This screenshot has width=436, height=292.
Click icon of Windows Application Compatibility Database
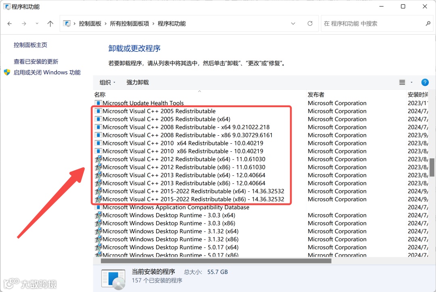[x=98, y=207]
